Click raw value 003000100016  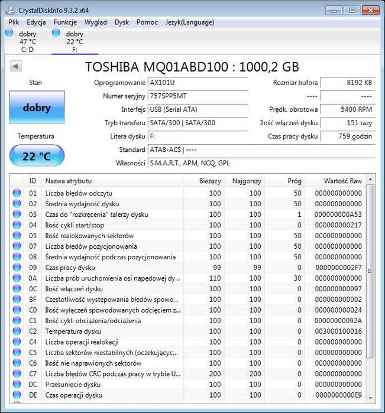[338, 331]
